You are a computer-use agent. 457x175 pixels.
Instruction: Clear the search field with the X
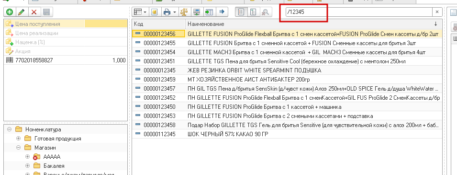point(437,12)
